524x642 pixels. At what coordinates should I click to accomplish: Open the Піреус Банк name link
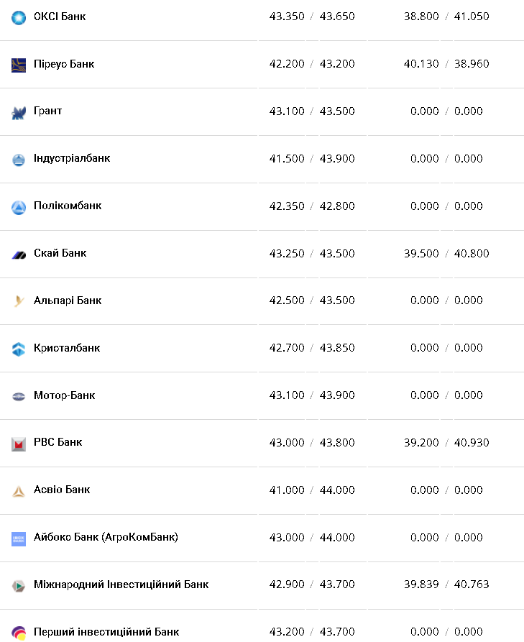(x=64, y=63)
